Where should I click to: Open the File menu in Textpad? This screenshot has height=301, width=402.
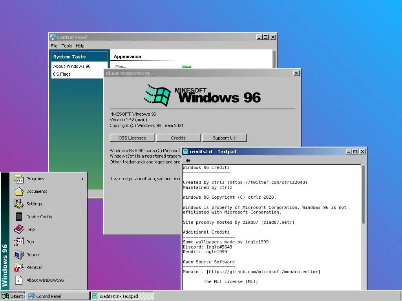[x=186, y=160]
